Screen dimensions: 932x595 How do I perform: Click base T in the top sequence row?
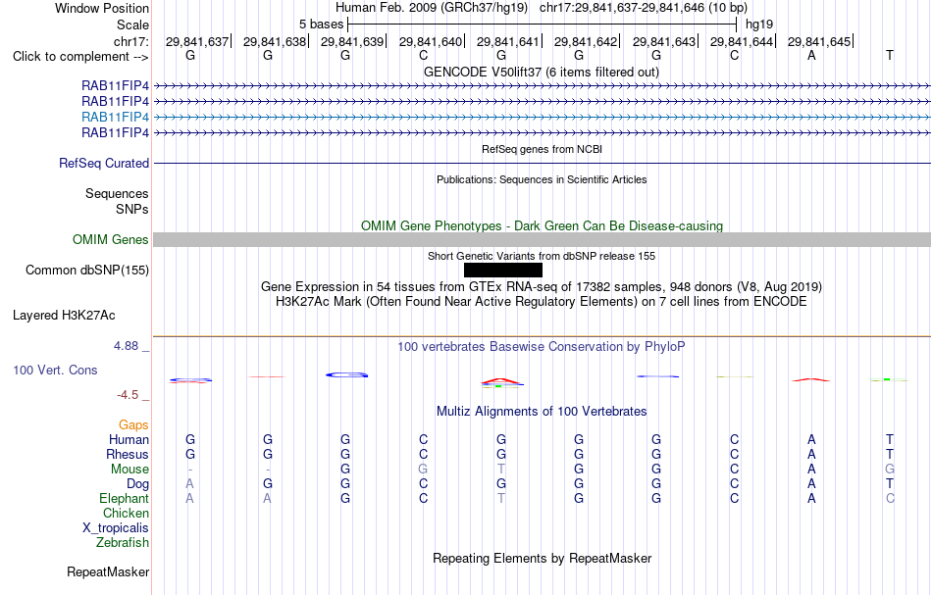coord(890,55)
